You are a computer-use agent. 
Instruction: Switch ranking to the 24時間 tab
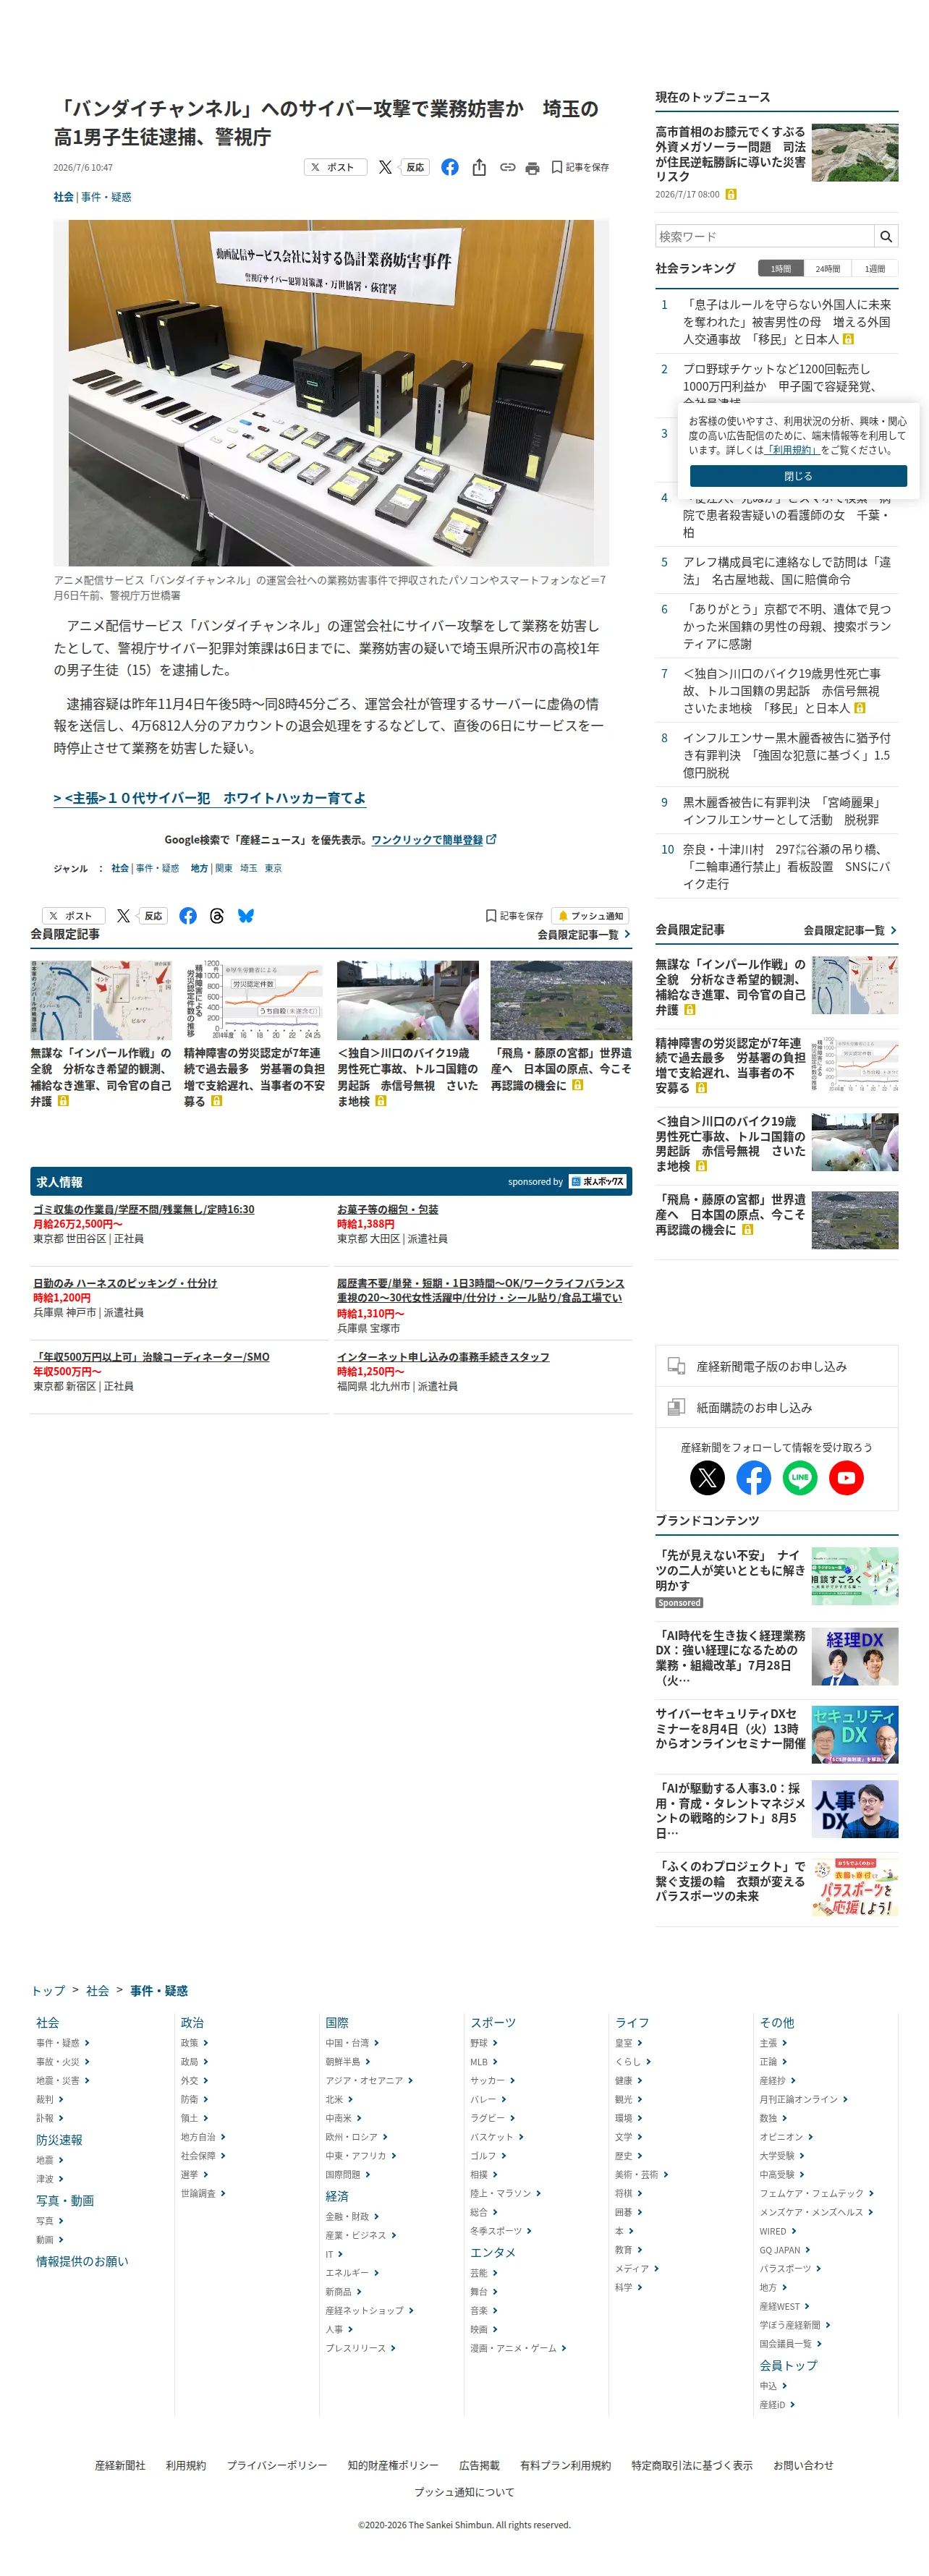827,268
